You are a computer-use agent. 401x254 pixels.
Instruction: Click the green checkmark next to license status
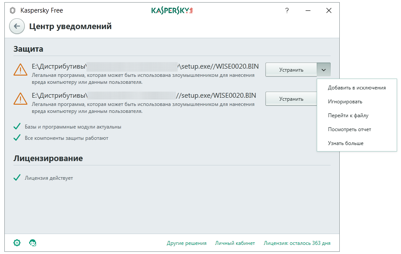17,178
